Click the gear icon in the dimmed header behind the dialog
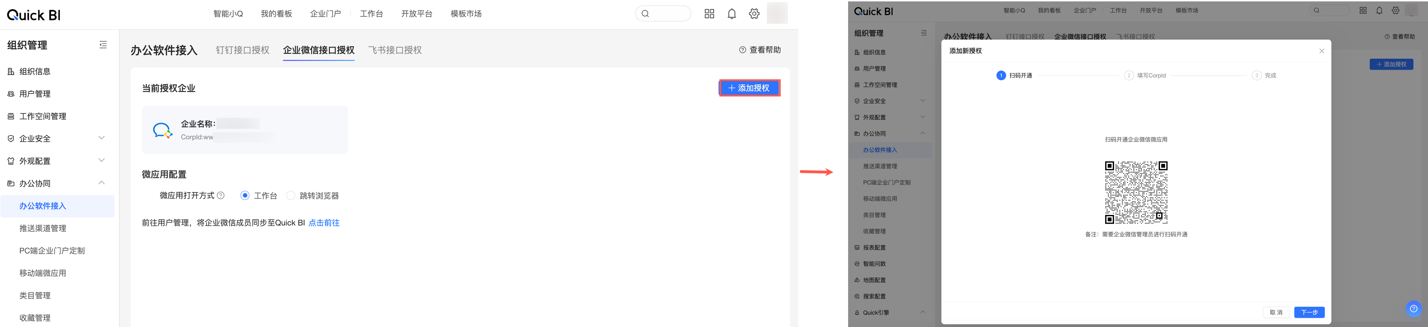The width and height of the screenshot is (1428, 327). [x=1395, y=11]
